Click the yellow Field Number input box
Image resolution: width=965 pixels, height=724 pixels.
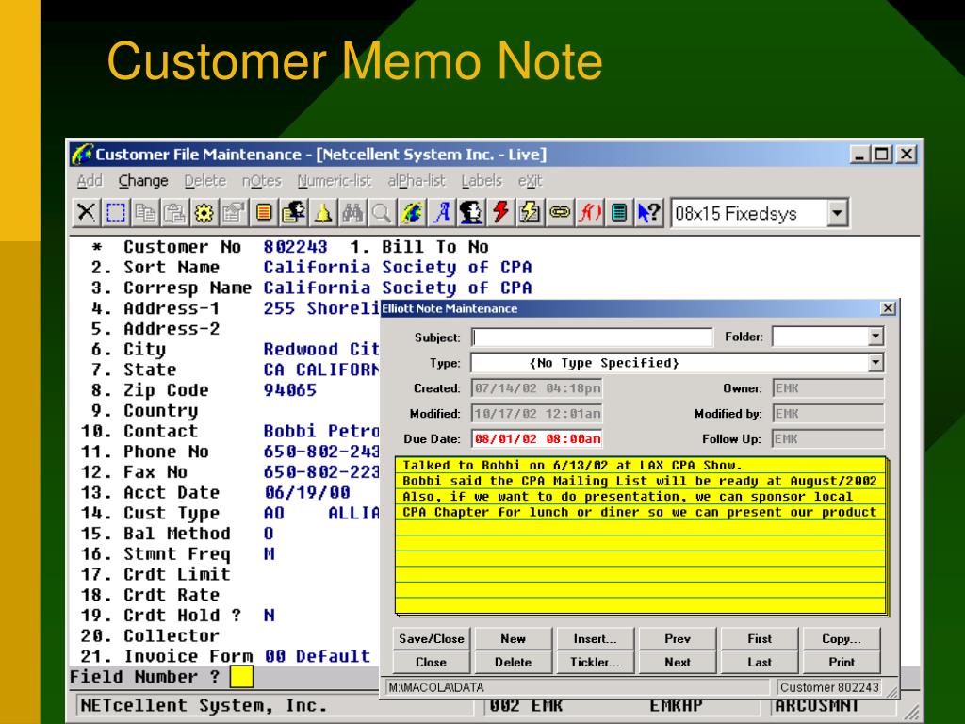pyautogui.click(x=241, y=677)
